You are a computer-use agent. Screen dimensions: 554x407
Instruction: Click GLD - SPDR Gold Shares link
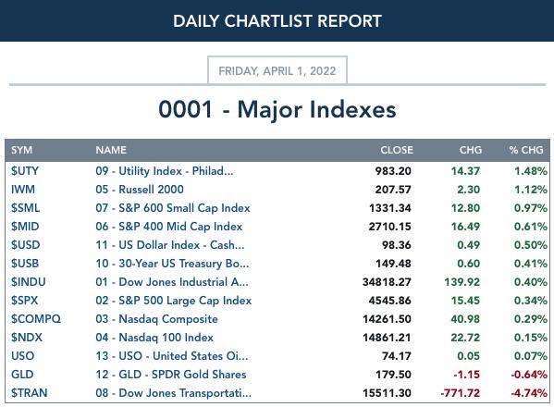[x=171, y=375]
